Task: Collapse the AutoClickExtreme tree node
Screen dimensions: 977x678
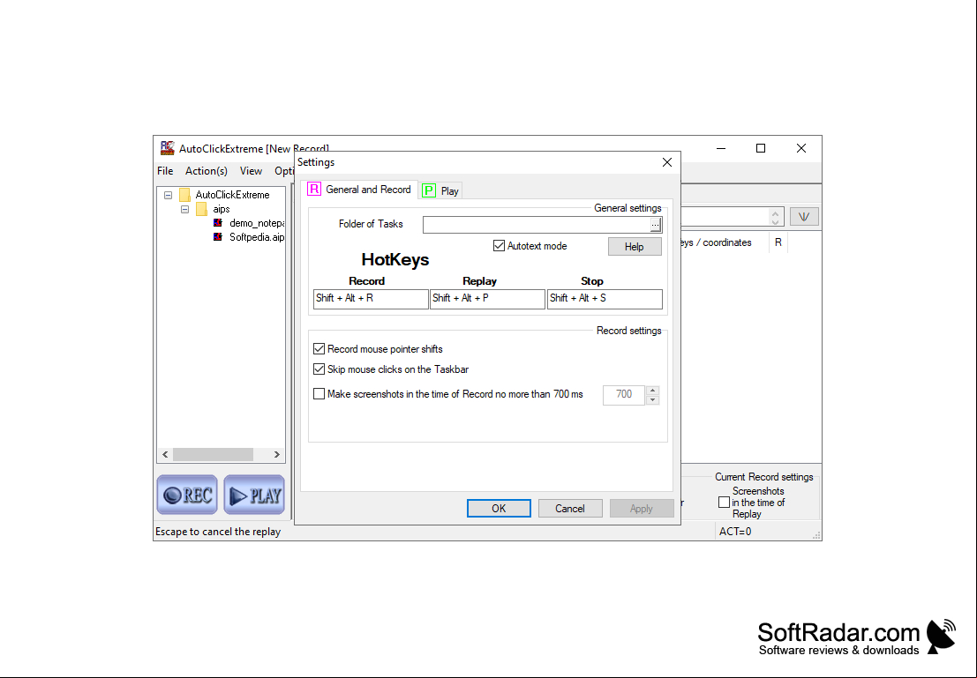Action: click(x=169, y=195)
